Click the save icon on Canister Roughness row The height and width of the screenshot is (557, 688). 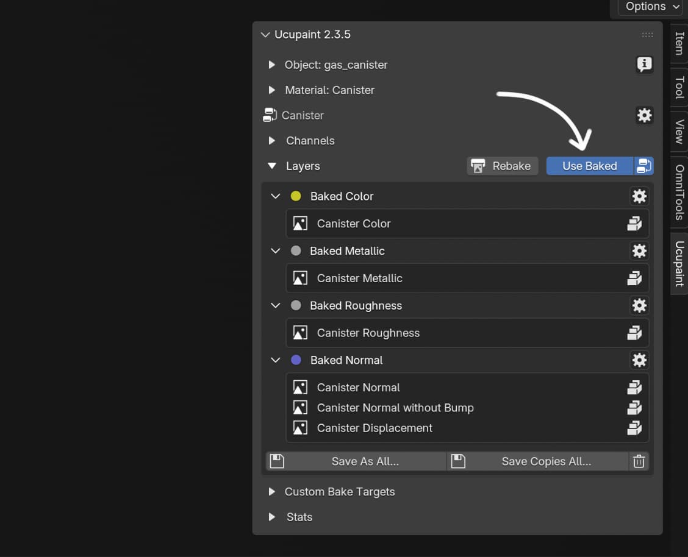click(x=634, y=333)
